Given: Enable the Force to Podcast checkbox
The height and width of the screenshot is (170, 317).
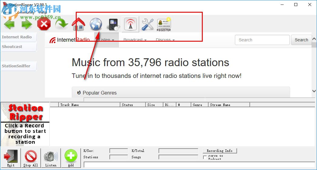Looking at the screenshot, I should [205, 157].
